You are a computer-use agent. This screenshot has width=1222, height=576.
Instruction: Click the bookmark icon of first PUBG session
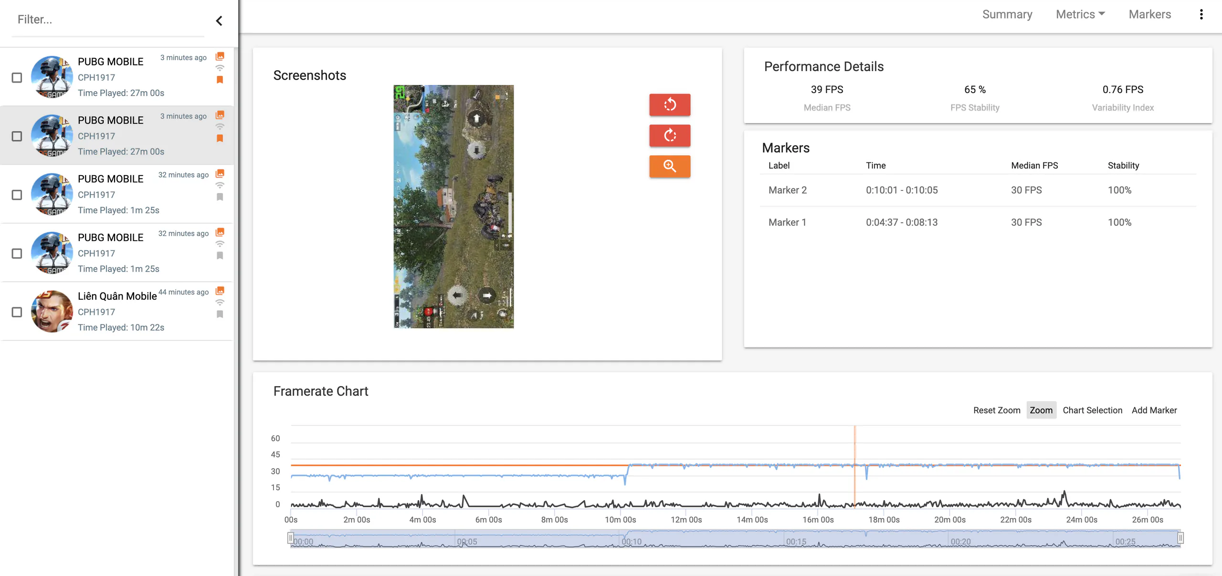(220, 80)
